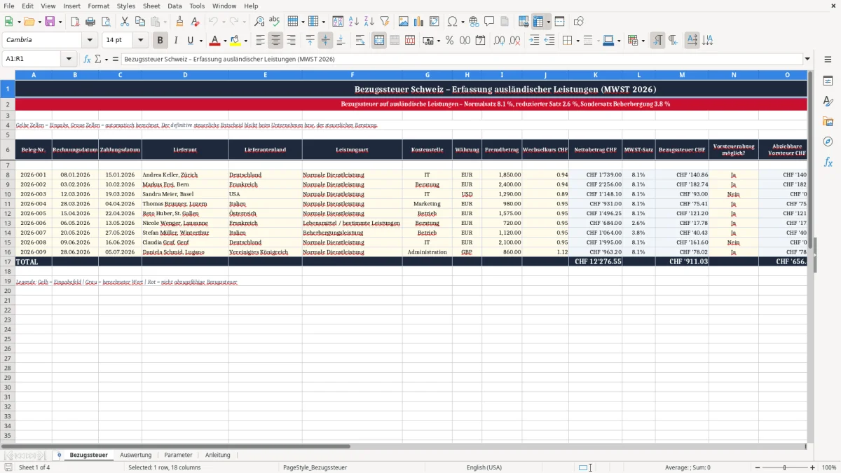The image size is (841, 473).
Task: Open Print Preview from the toolbar
Action: (105, 22)
